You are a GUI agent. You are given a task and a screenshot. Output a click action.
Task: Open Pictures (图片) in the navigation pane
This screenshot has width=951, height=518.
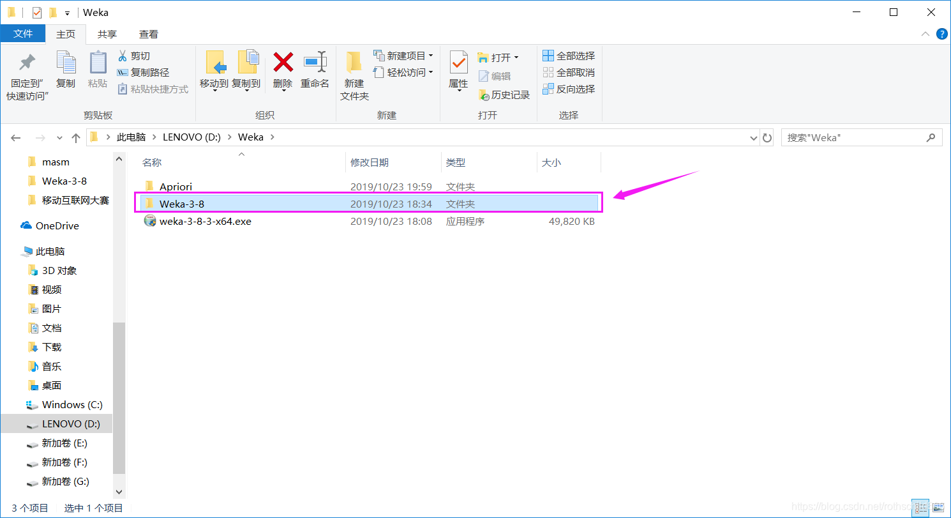tap(51, 309)
